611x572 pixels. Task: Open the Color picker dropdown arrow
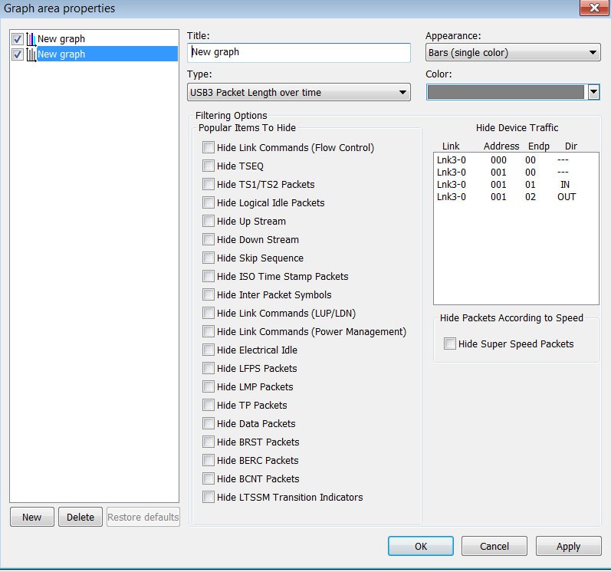coord(593,92)
